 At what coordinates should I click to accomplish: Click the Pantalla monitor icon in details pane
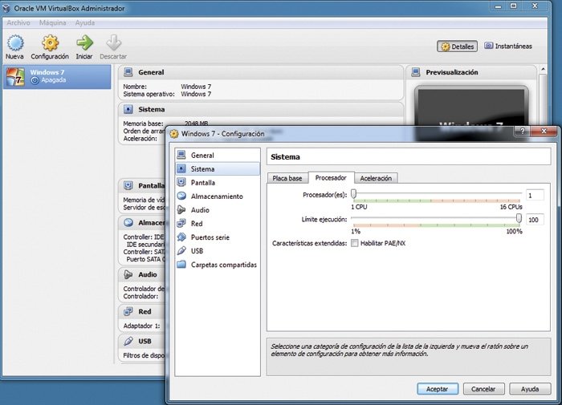[128, 185]
